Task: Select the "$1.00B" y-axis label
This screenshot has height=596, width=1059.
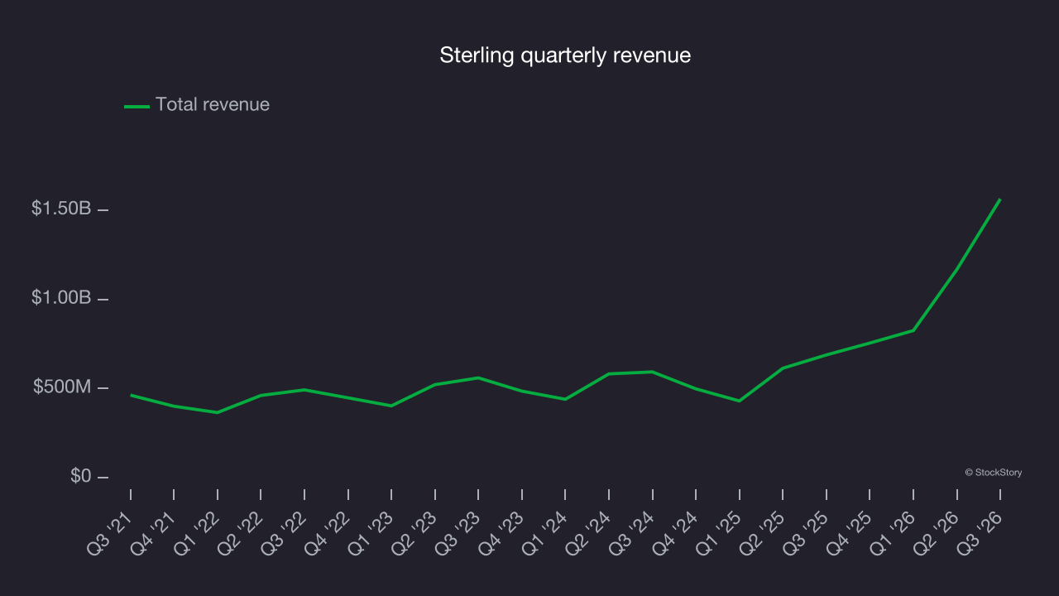Action: coord(61,298)
